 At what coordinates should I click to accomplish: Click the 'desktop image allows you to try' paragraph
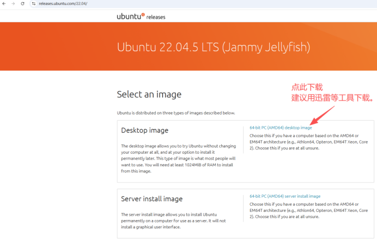point(178,159)
